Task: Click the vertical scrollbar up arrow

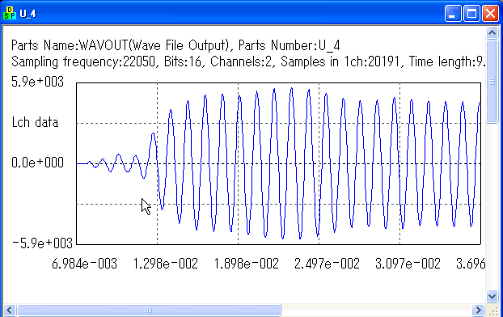Action: [x=492, y=32]
